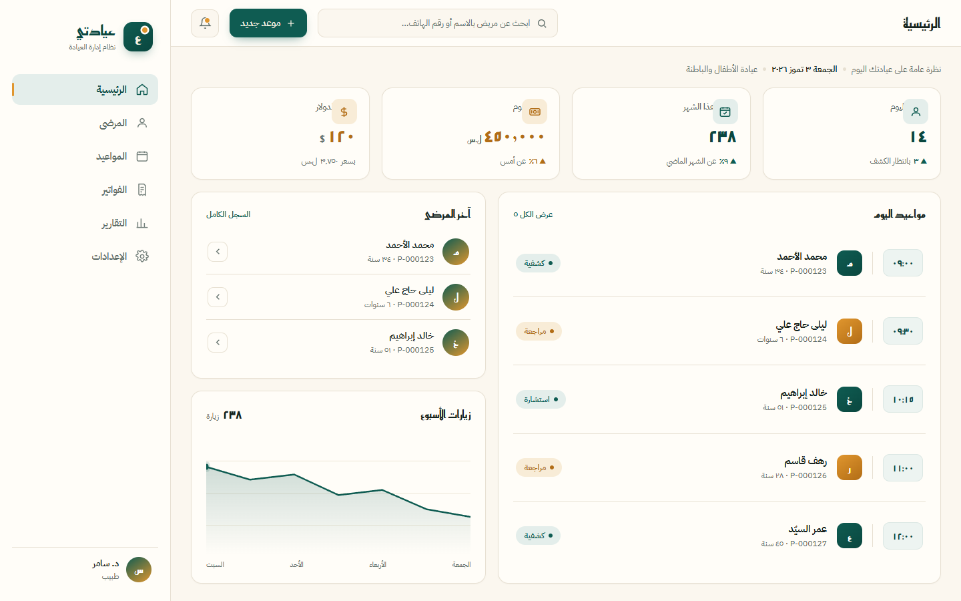961x601 pixels.
Task: Click the عيادتي logo icon
Action: (138, 37)
